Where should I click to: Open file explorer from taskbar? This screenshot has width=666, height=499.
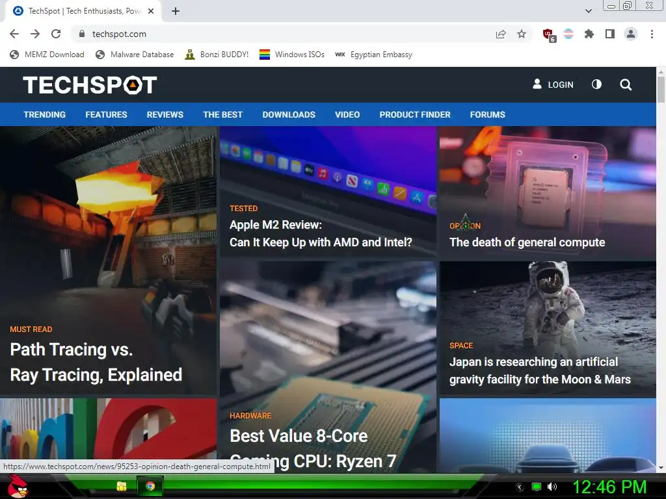(x=122, y=486)
